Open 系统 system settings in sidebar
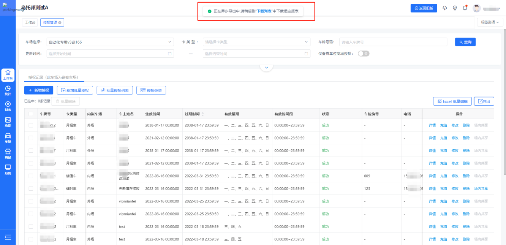This screenshot has height=245, width=506. (x=8, y=170)
